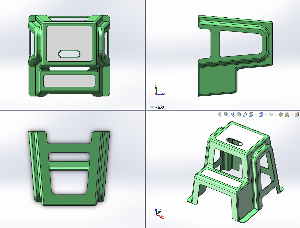The image size is (300, 228).
Task: Expand the Hide/Show Items dropdown arrow
Action: [x=276, y=115]
